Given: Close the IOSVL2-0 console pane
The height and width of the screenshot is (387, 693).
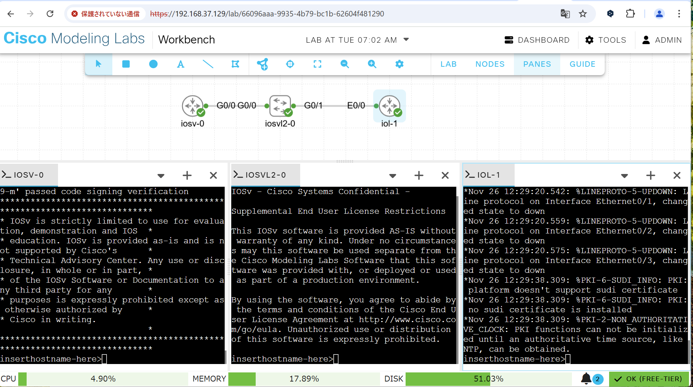Looking at the screenshot, I should coord(445,176).
